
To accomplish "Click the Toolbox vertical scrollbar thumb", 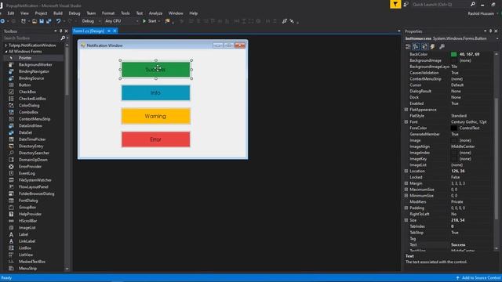I will click(x=67, y=71).
